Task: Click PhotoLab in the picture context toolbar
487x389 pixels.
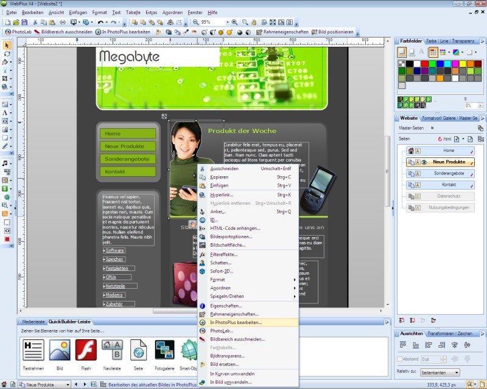Action: tap(18, 32)
